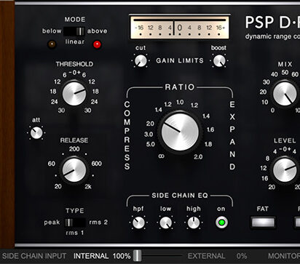Click the 'rms 2' type label
Screen dimensions: 300x264
98,222
